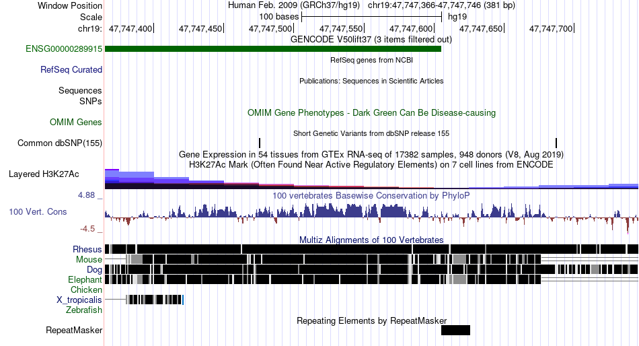639x346 pixels.
Task: Click the Elephant alignment label
Action: coord(85,280)
